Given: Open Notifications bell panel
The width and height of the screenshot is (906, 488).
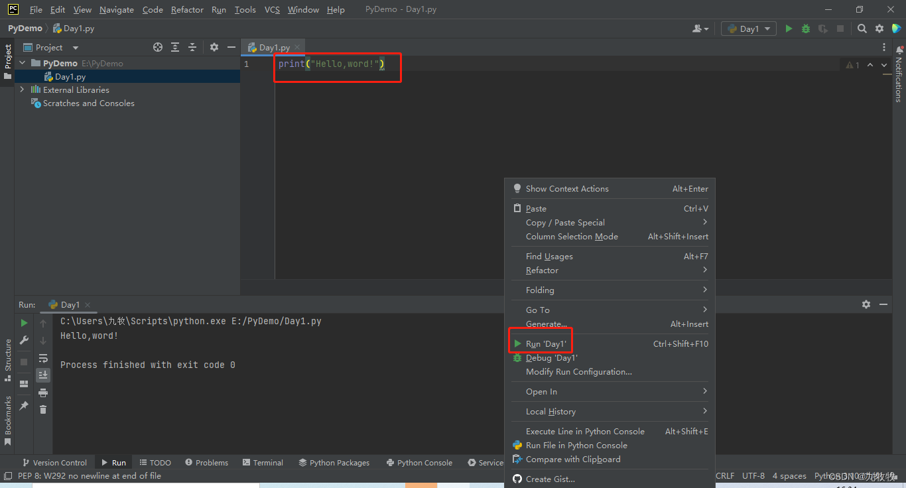Looking at the screenshot, I should (899, 49).
